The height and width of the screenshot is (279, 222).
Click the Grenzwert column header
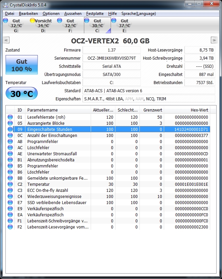pyautogui.click(x=152, y=110)
